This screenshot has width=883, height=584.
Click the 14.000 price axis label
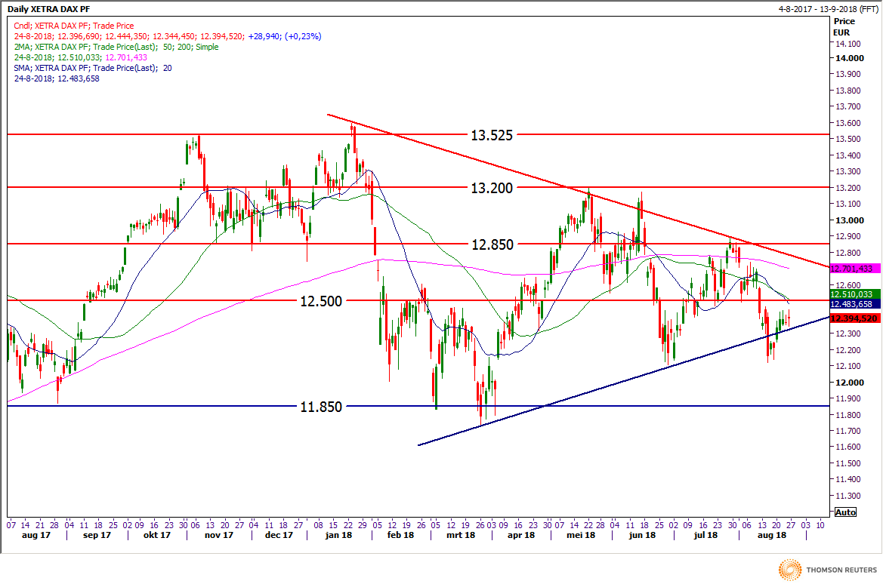click(849, 58)
